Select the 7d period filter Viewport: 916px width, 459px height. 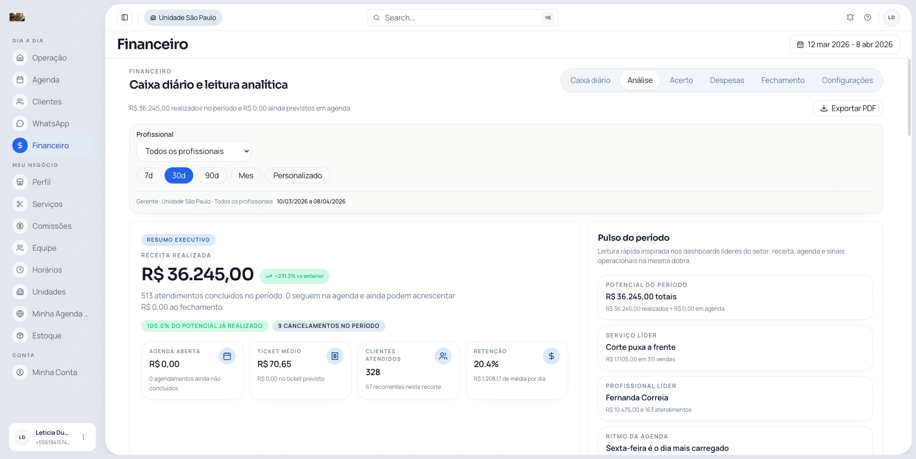[x=148, y=175]
